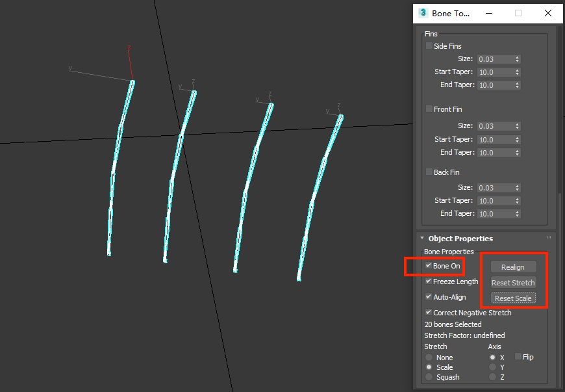Select the Z axis radio button

tap(492, 377)
